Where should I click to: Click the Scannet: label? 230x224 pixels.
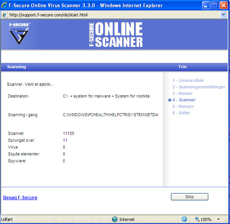(16, 133)
